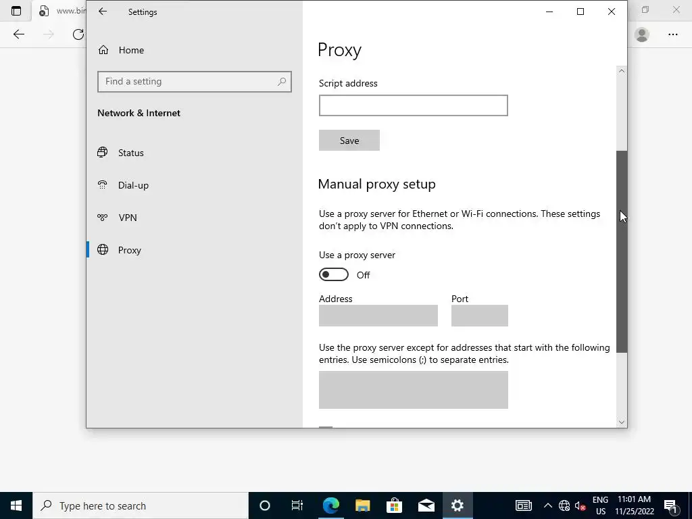The image size is (692, 519).
Task: Open Edge Settings and more menu
Action: click(x=672, y=34)
